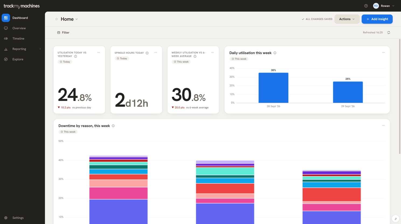Open the Filter control
This screenshot has width=401, height=224.
click(63, 32)
